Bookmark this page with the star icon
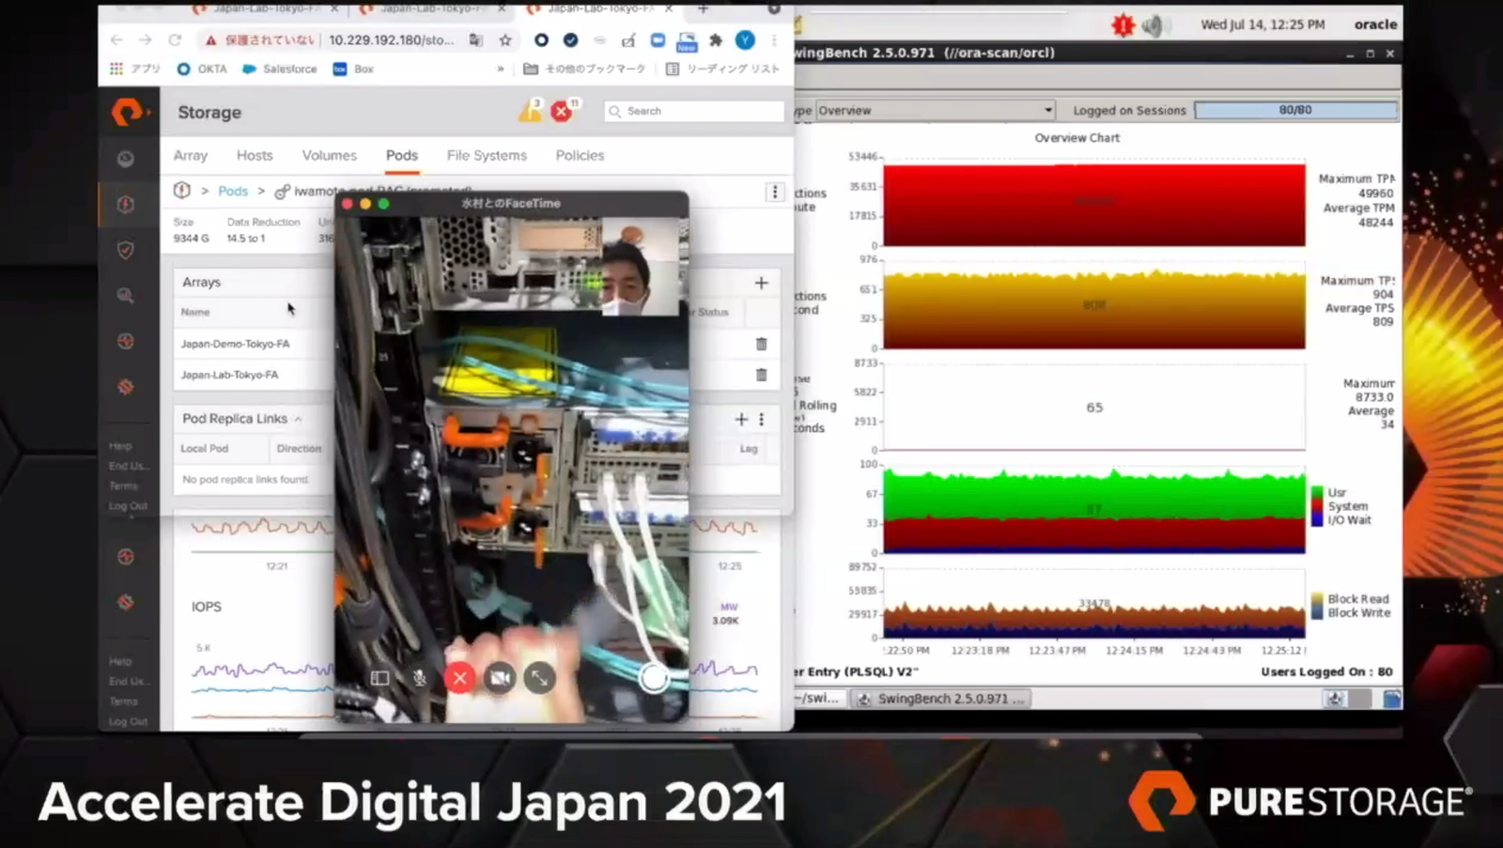The image size is (1503, 848). coord(505,40)
